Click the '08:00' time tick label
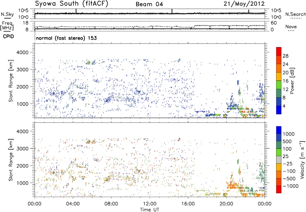The image size is (306, 212). tap(111, 204)
